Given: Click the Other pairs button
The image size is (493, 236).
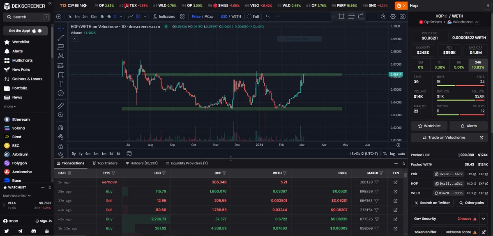Looking at the screenshot, I should tap(471, 203).
